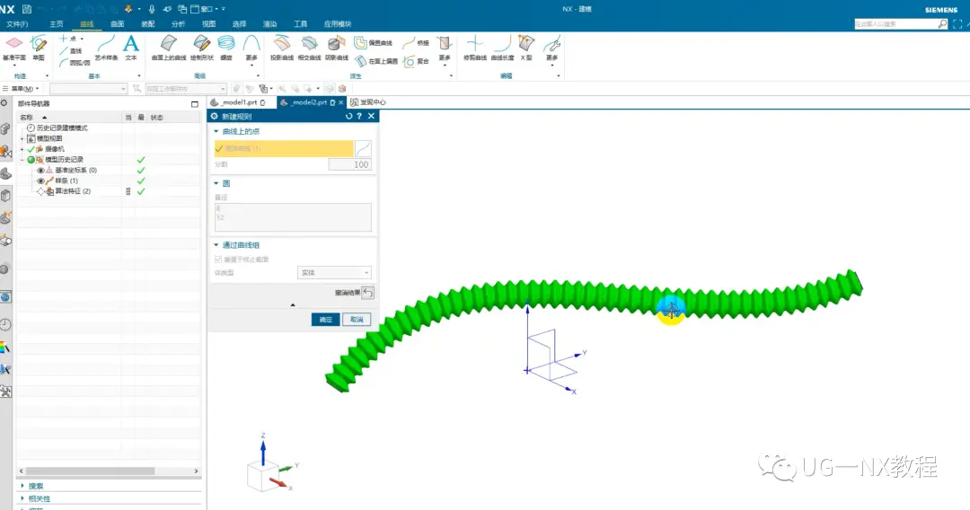
Task: Click the 取消 cancel button
Action: pos(357,320)
